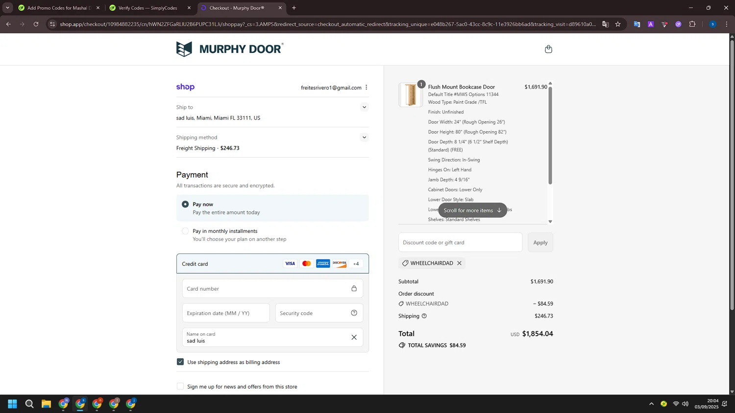735x413 pixels.
Task: Switch to Add Promo Codes for Mashal tab
Action: [59, 8]
